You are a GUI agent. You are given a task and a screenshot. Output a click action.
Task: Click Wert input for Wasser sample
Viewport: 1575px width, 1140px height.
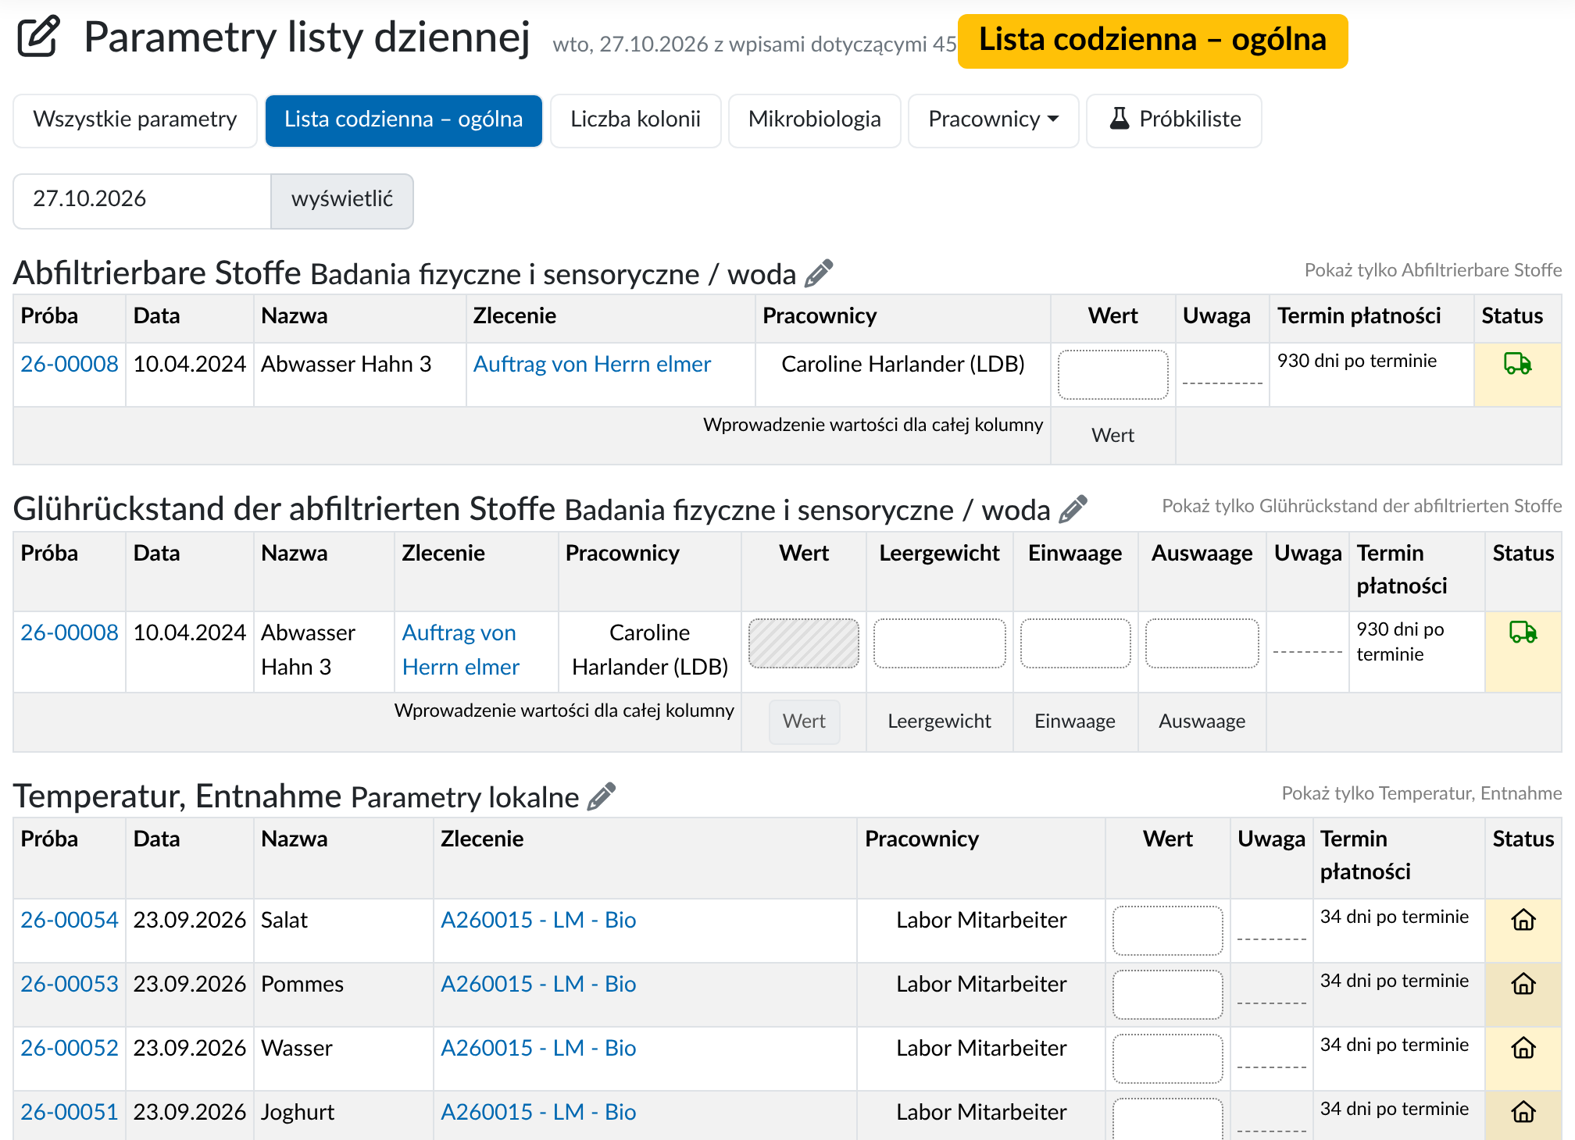[1168, 1059]
